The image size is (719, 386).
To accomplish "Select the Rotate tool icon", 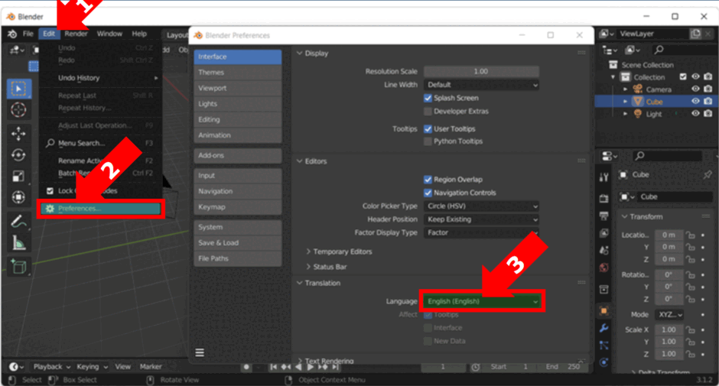I will coord(18,155).
